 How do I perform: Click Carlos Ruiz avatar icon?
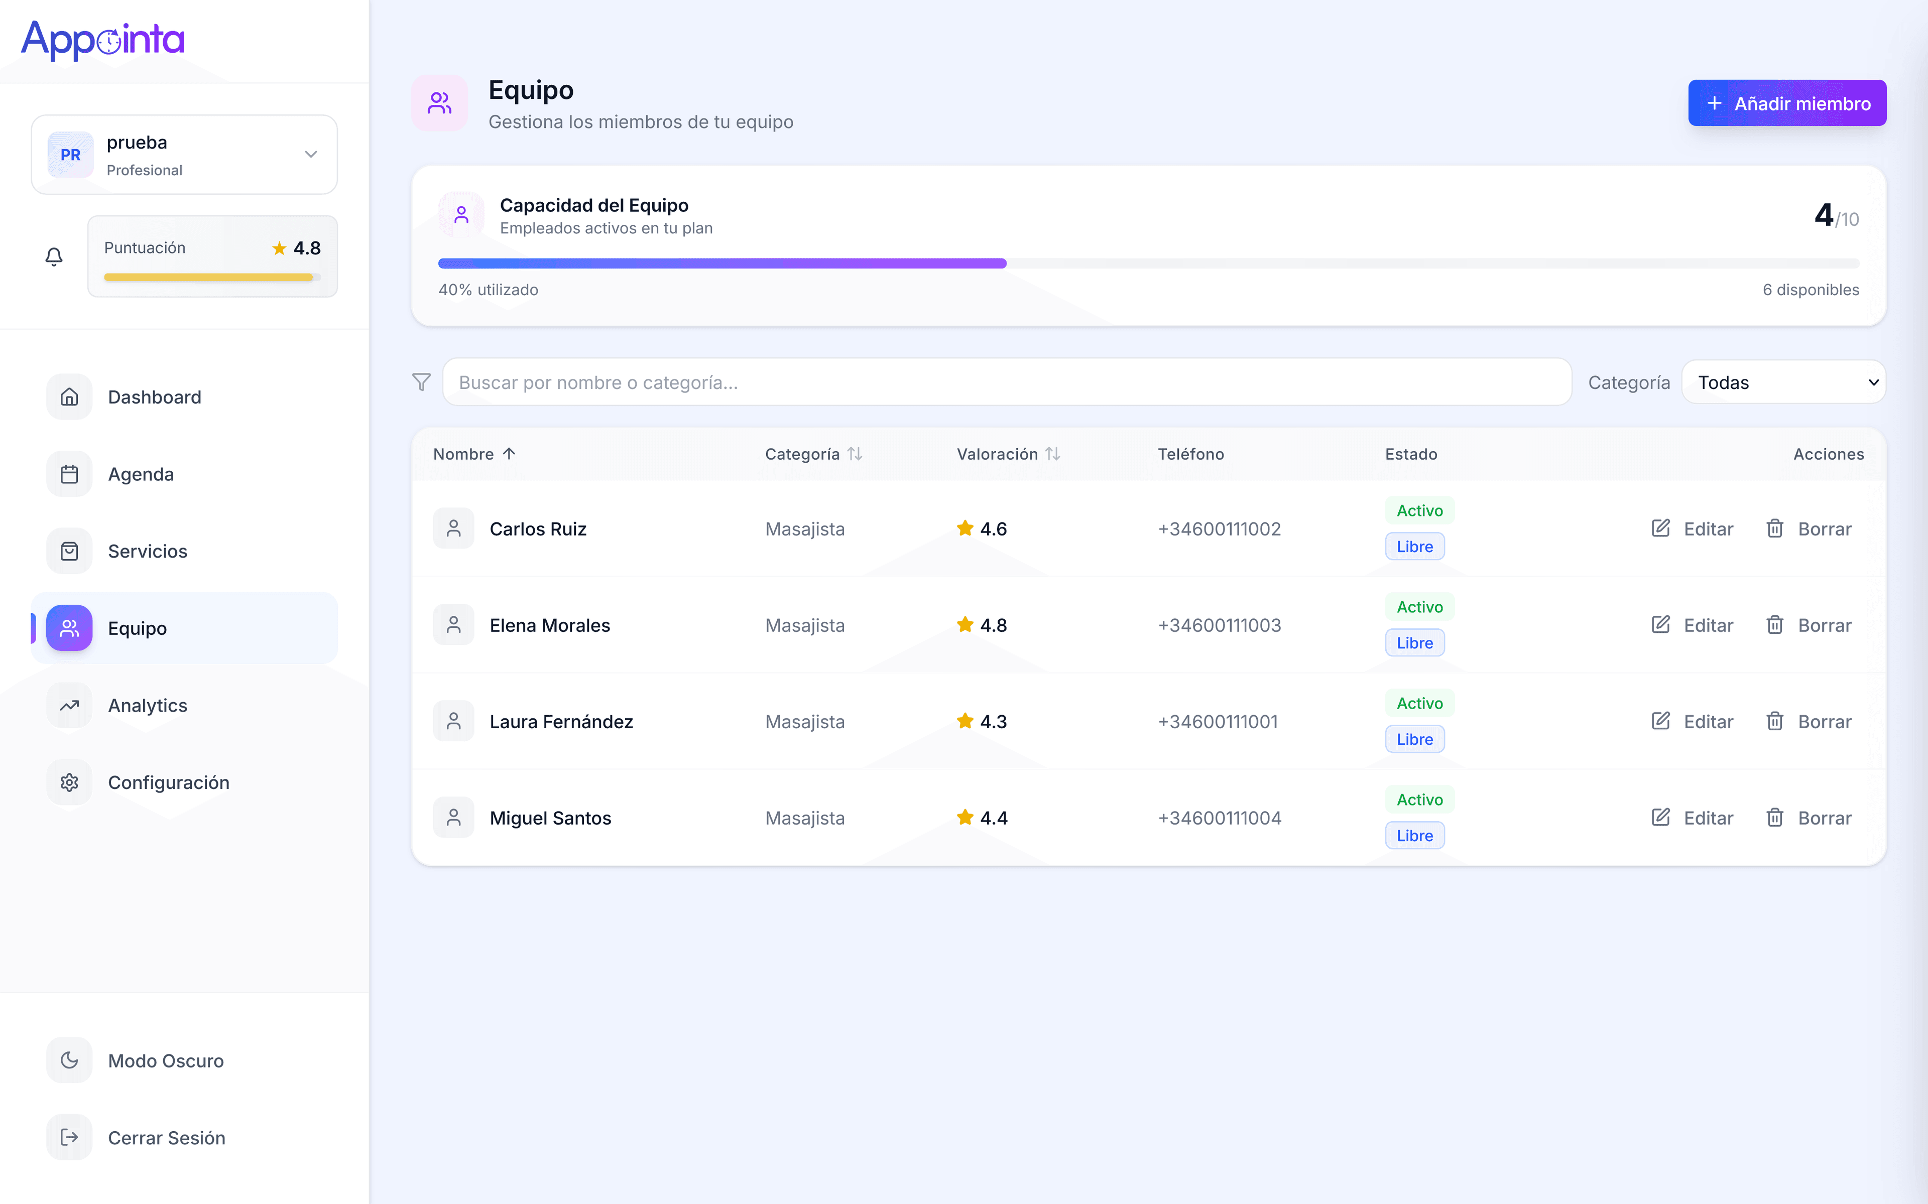[454, 528]
